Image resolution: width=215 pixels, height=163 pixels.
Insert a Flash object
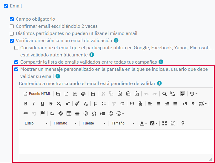(60, 113)
